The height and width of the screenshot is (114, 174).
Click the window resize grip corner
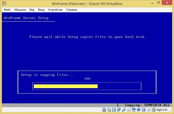[x=171, y=111]
